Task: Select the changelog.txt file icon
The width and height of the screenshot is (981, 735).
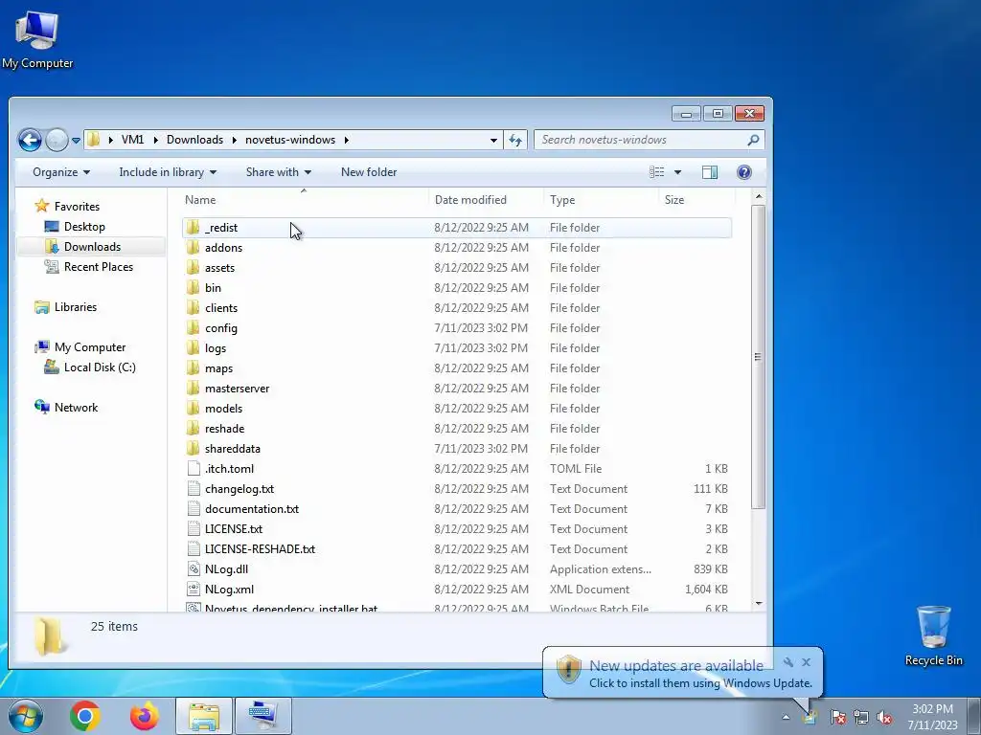Action: click(194, 489)
